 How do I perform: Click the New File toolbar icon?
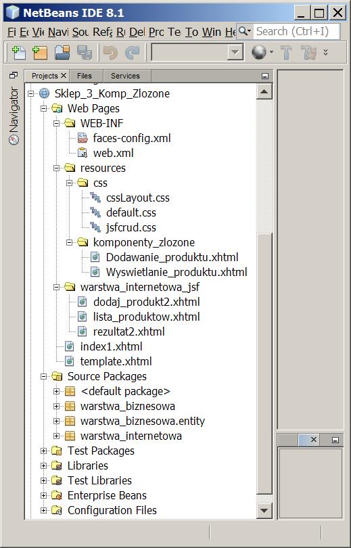pos(19,52)
